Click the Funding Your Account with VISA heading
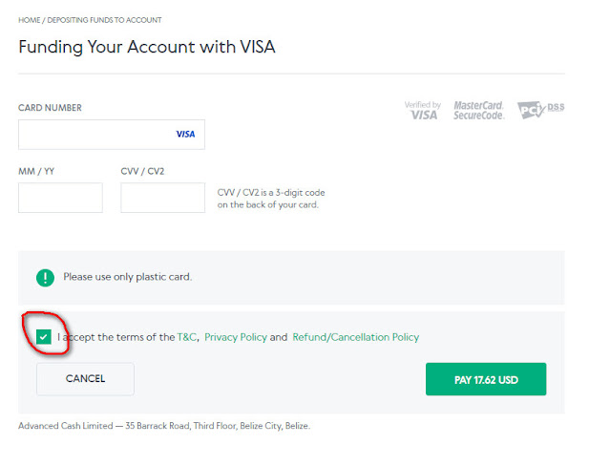Image resolution: width=610 pixels, height=466 pixels. pos(147,46)
